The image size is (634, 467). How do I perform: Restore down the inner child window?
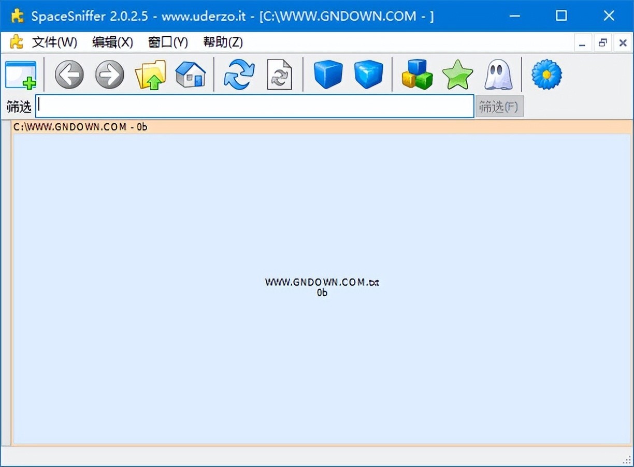pos(602,43)
